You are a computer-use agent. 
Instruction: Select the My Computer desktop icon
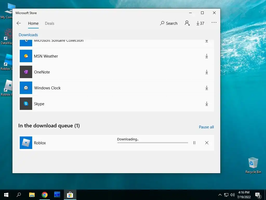coord(6,11)
